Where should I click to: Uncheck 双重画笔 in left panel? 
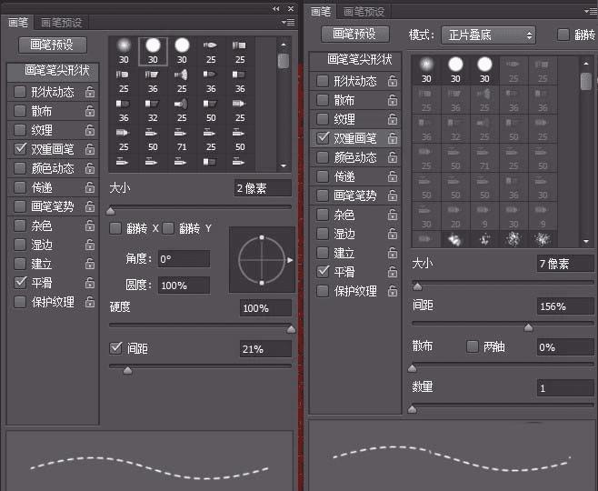click(x=20, y=149)
